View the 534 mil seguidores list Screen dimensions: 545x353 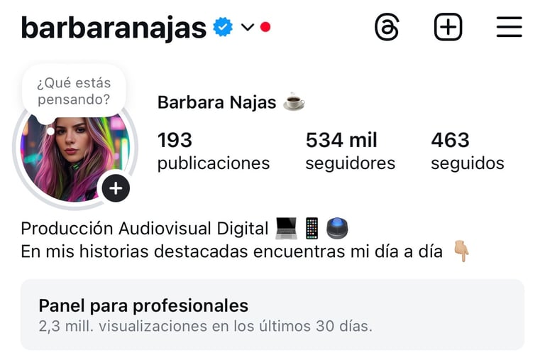pyautogui.click(x=350, y=151)
